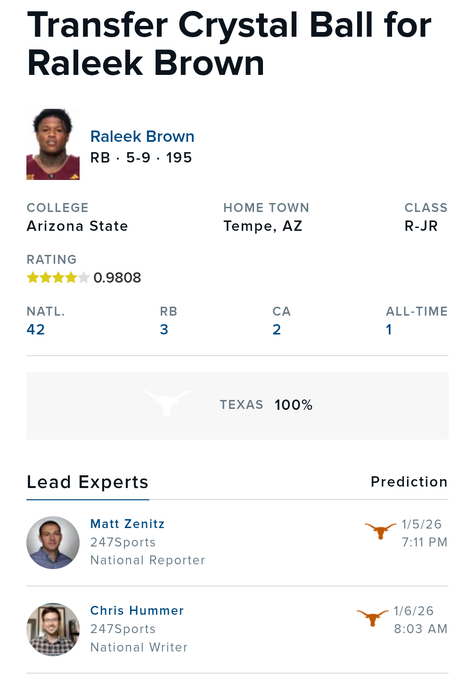
Task: Click the Texas logo on Matt Zenitz's prediction
Action: (380, 531)
